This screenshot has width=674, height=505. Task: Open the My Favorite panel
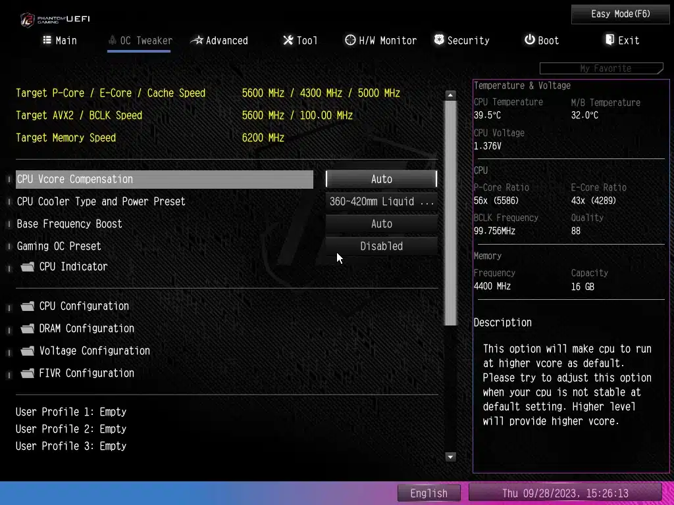pos(601,68)
